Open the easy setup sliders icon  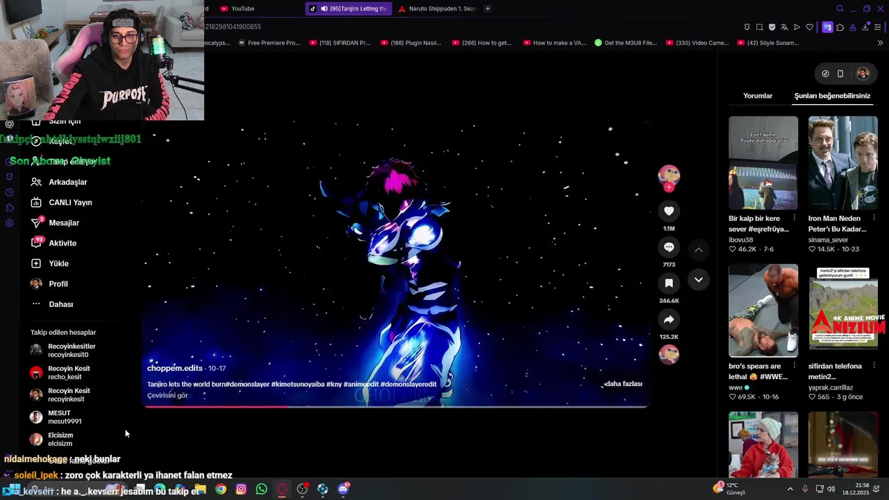tap(878, 27)
